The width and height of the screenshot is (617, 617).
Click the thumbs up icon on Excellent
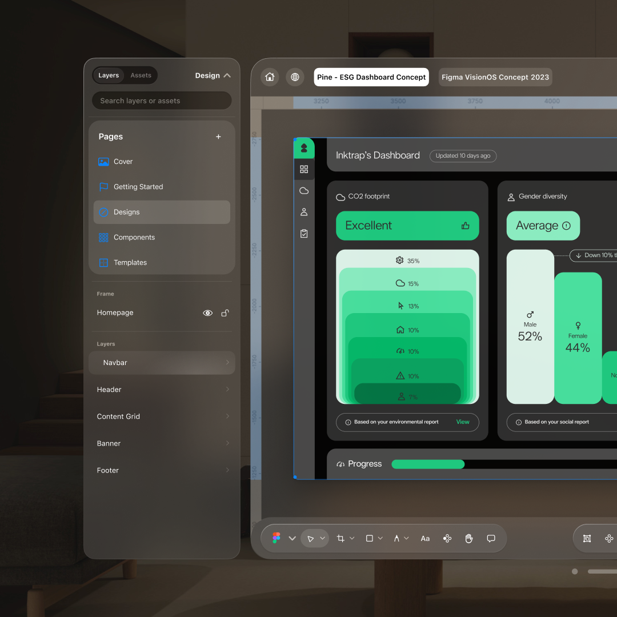465,226
